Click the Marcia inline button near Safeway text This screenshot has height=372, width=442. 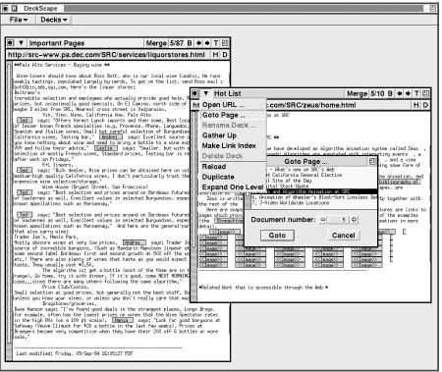tap(123, 320)
